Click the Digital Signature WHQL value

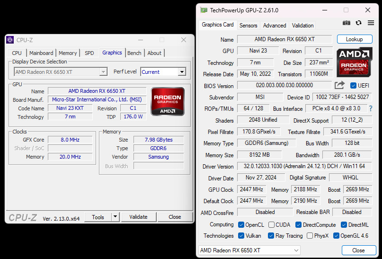(x=351, y=178)
